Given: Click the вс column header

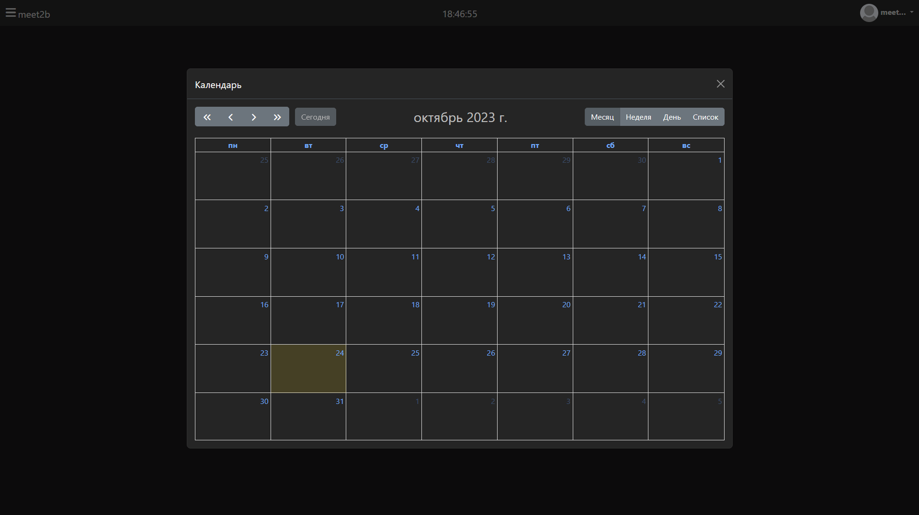Looking at the screenshot, I should tap(686, 146).
